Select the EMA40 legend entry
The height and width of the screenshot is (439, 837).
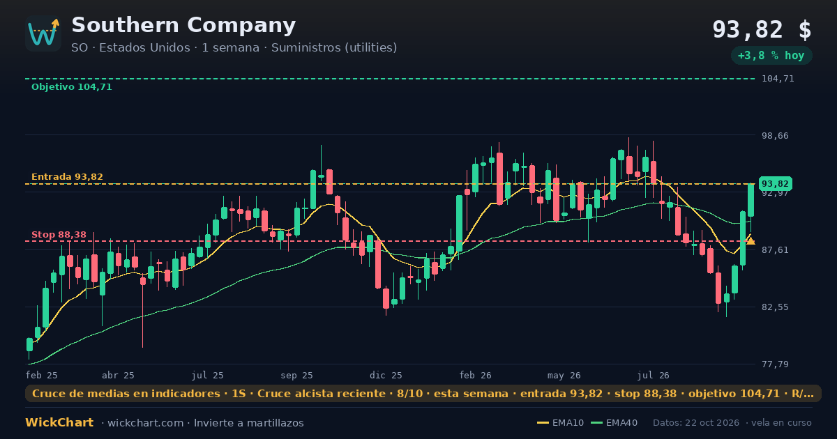pos(614,423)
